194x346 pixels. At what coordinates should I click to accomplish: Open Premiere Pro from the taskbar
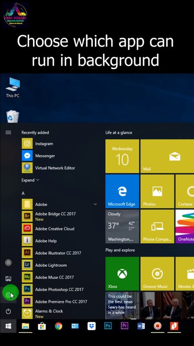(x=125, y=326)
